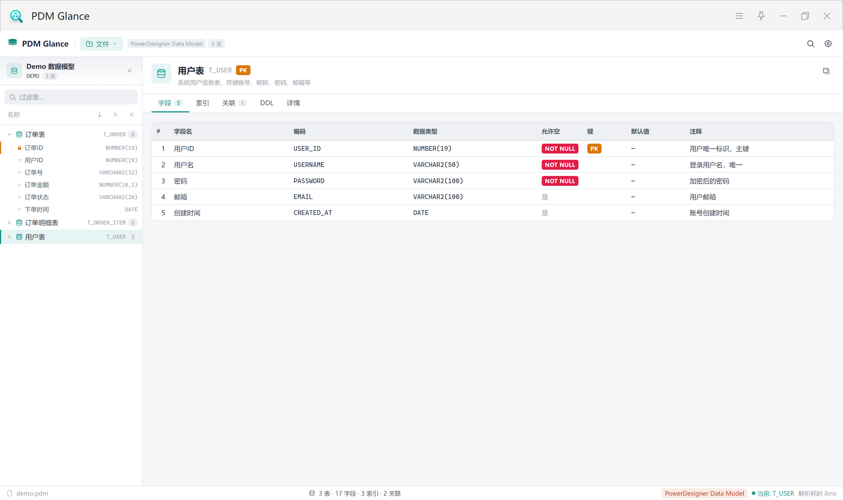Switch to the 索引 tab
The image size is (843, 500).
[202, 103]
